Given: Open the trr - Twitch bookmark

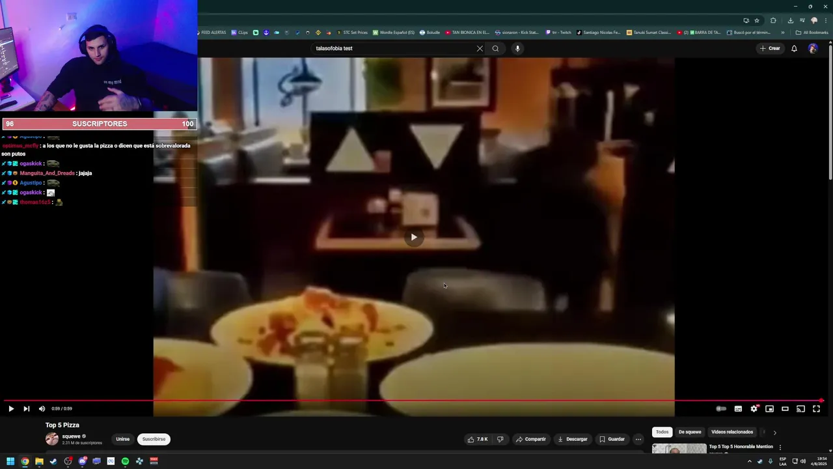Looking at the screenshot, I should tap(558, 33).
